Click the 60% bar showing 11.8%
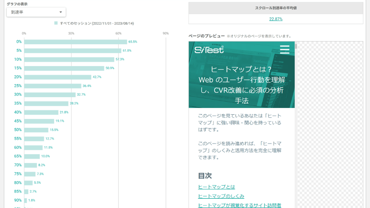 [33, 147]
